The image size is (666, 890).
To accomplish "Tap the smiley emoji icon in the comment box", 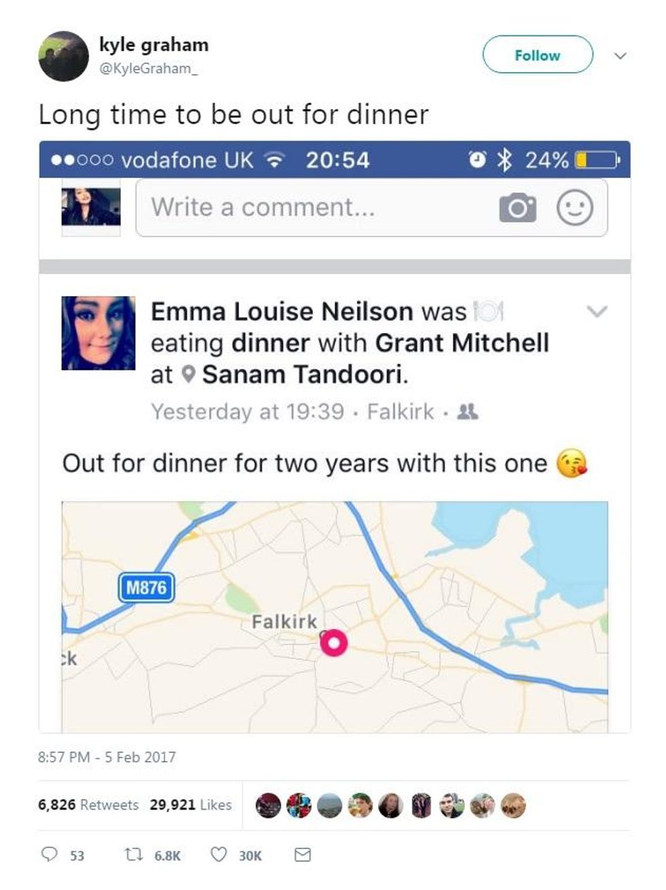I will point(575,208).
